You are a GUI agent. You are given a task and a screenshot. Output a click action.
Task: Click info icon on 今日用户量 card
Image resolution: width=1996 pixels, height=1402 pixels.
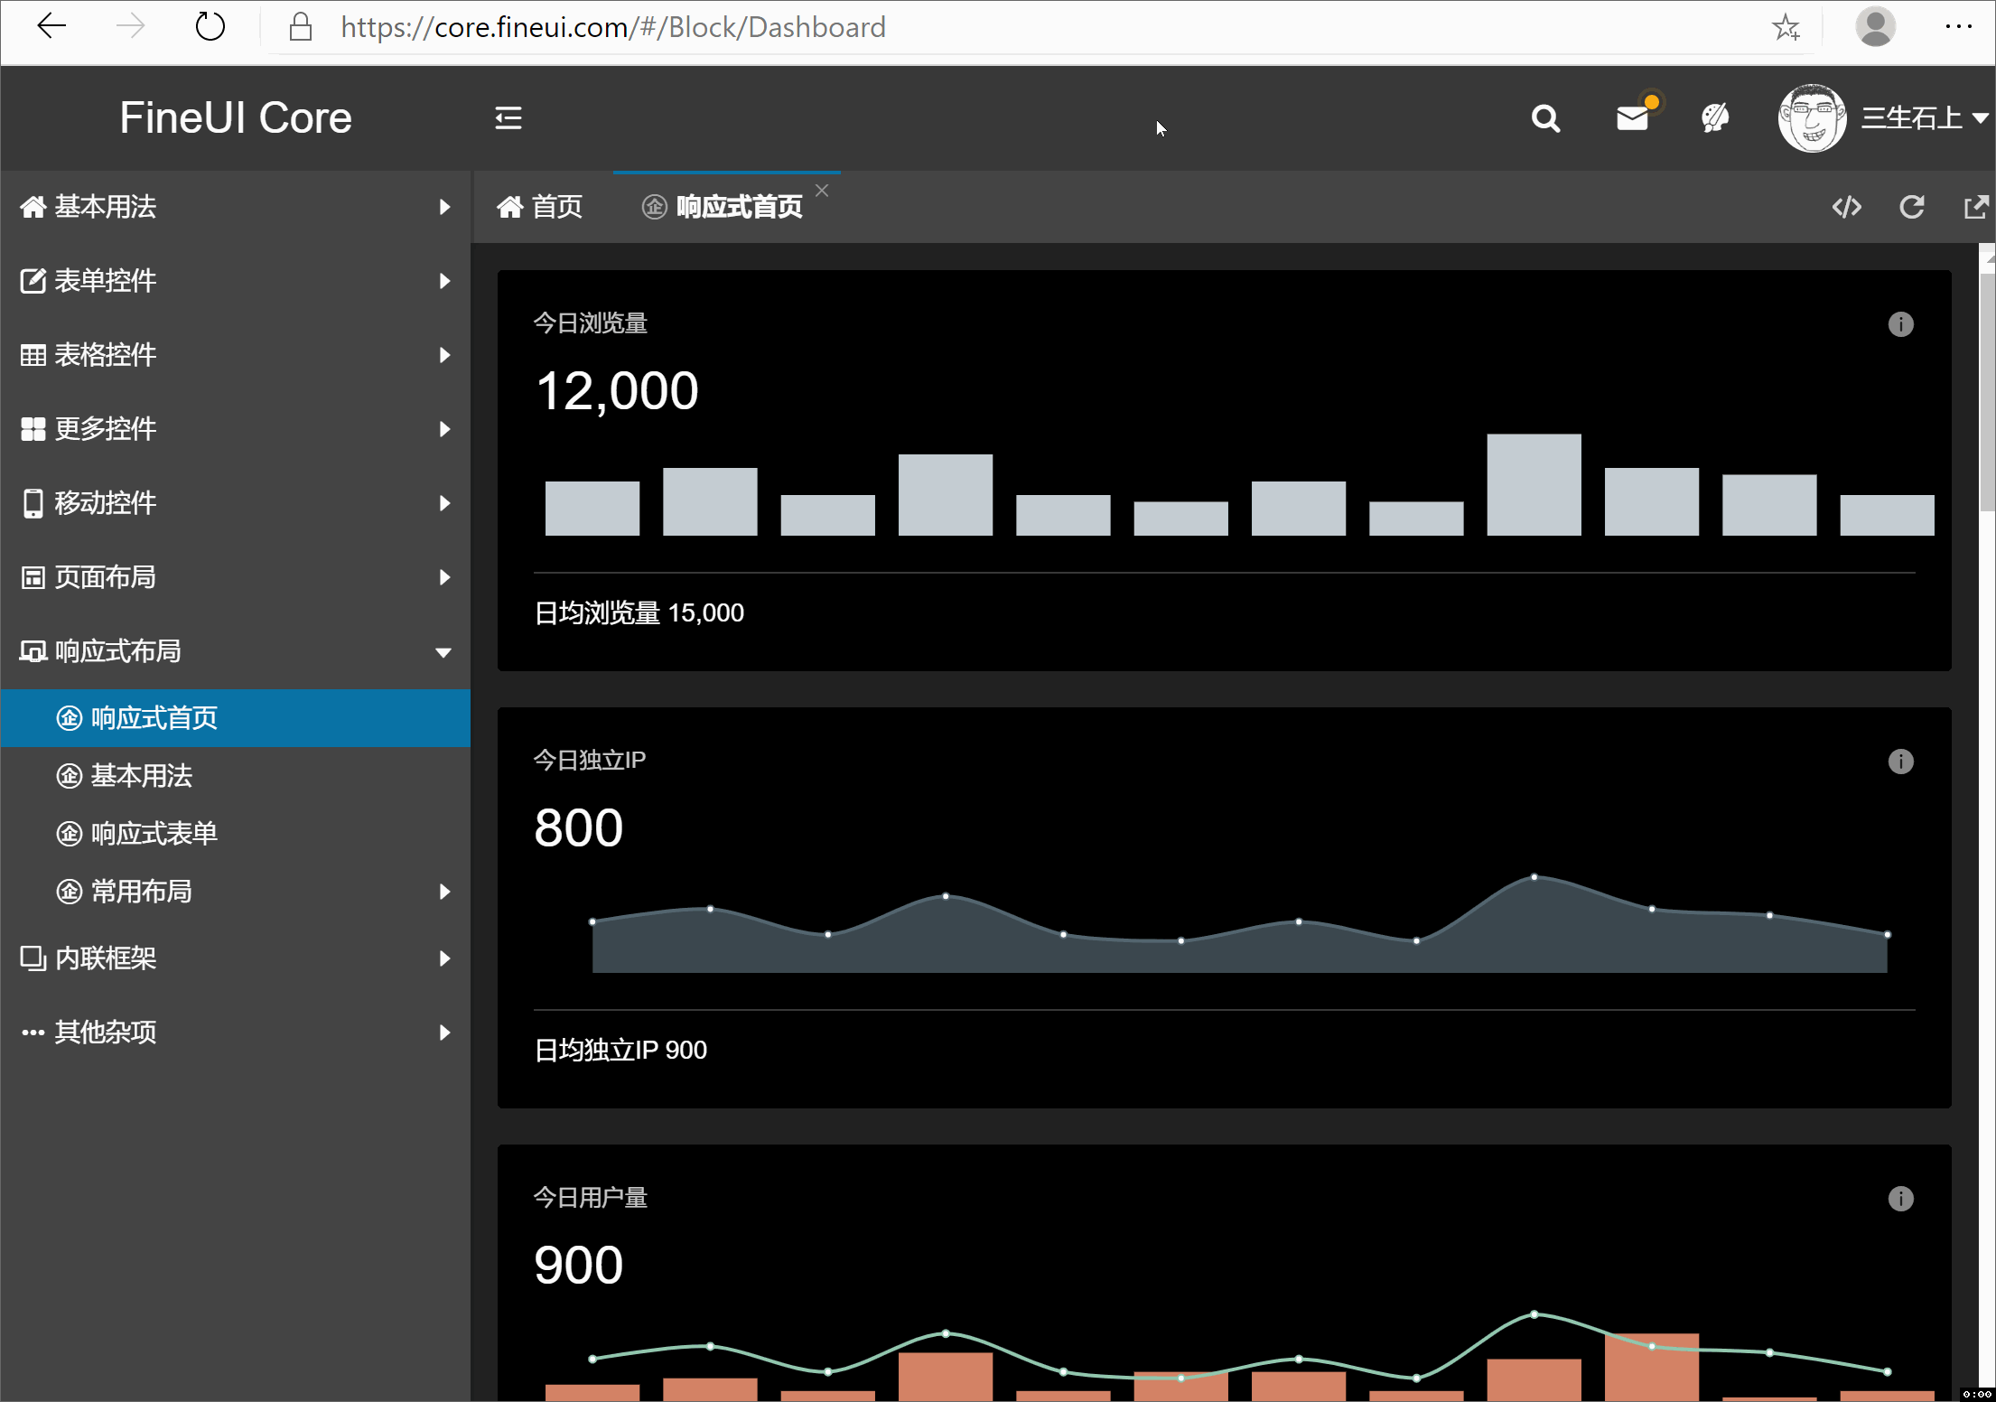1901,1199
